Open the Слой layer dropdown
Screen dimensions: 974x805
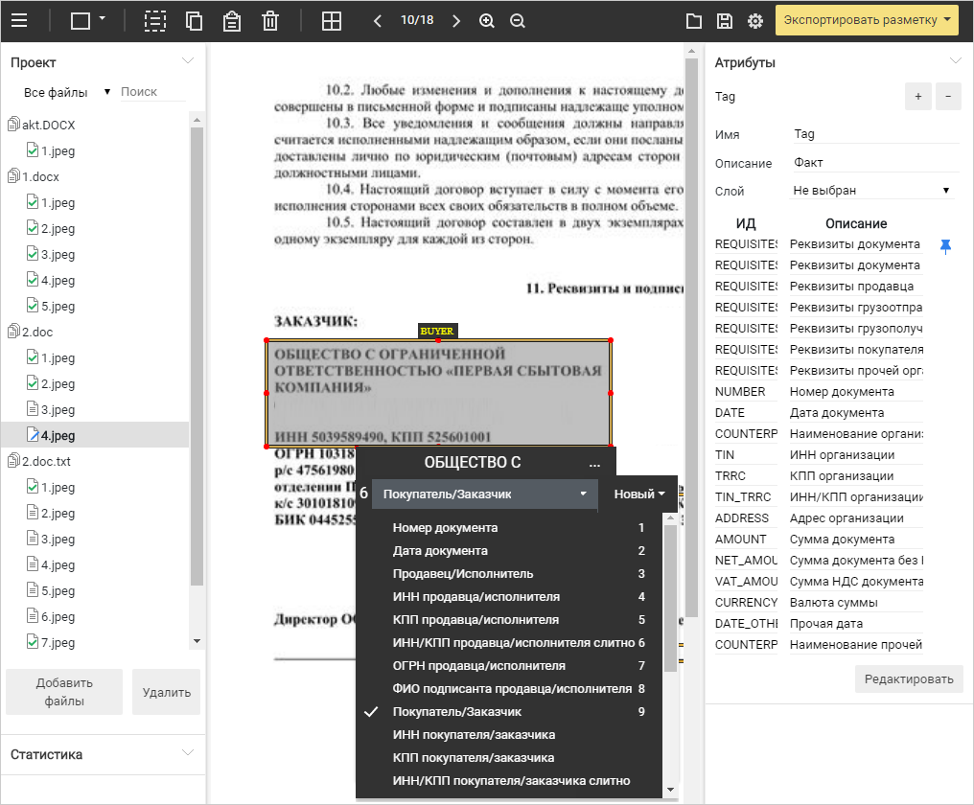click(870, 191)
